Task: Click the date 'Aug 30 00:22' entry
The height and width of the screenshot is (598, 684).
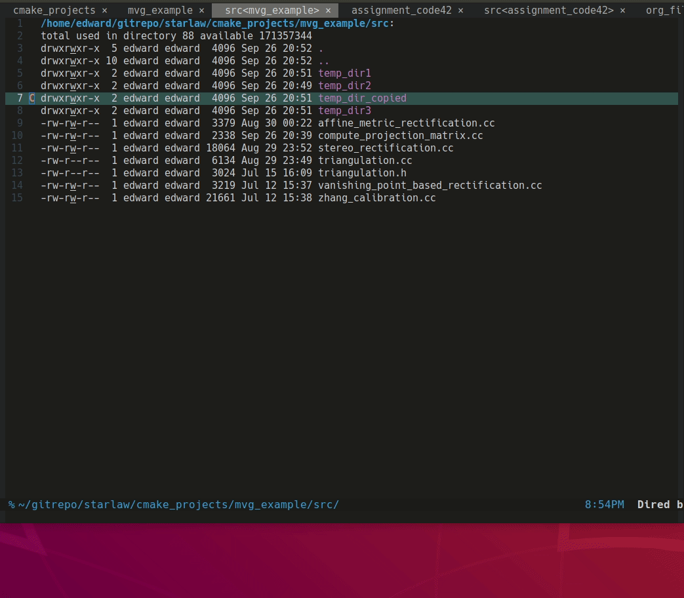Action: point(277,123)
